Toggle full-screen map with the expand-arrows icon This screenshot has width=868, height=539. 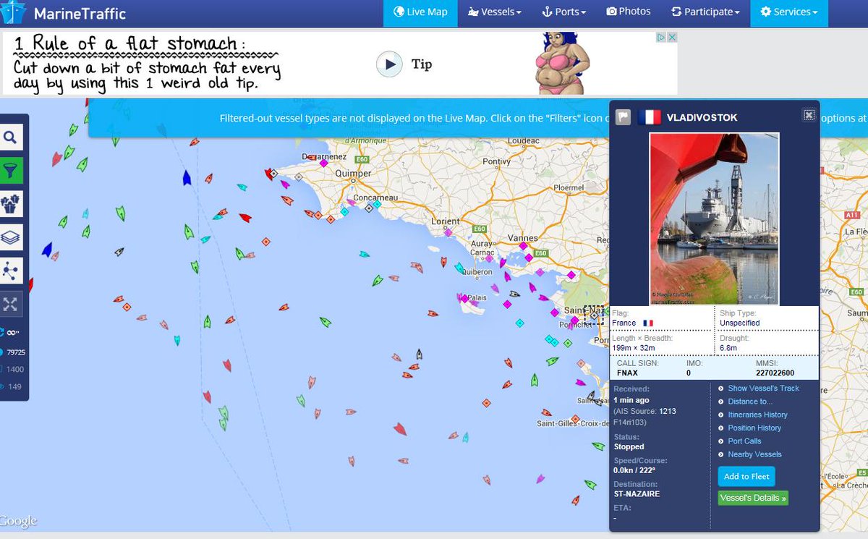click(x=10, y=304)
